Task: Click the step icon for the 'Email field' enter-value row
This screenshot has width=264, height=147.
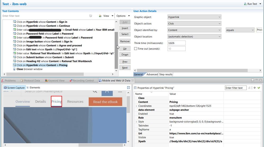Action: pyautogui.click(x=15, y=30)
